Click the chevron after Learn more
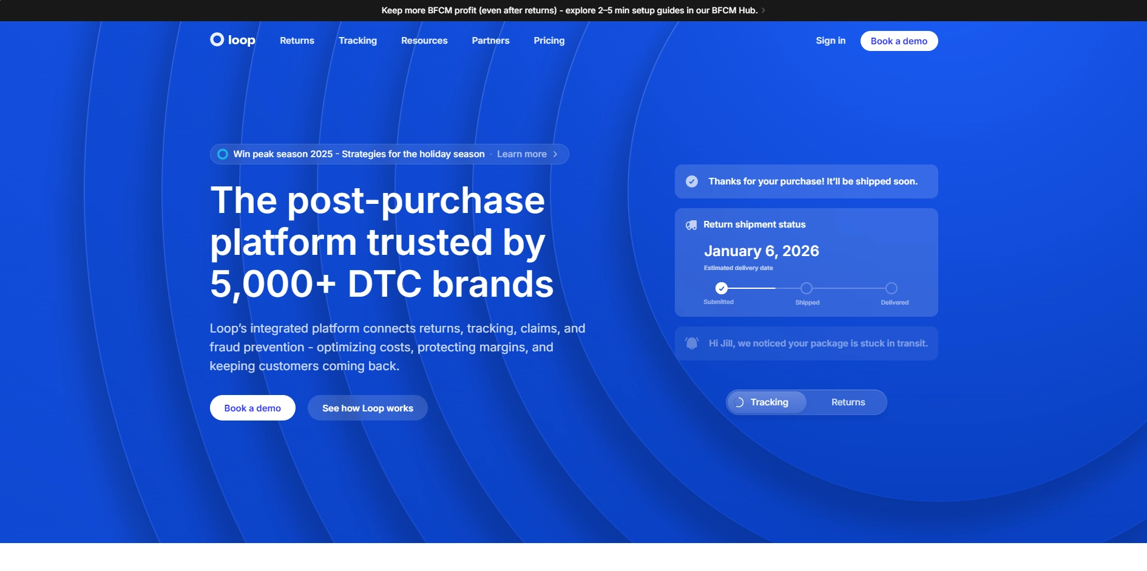The height and width of the screenshot is (571, 1147). point(555,154)
